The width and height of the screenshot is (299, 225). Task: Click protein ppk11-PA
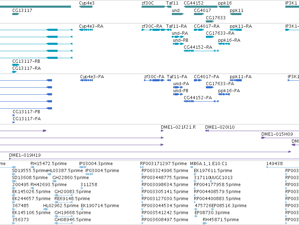coord(236,80)
